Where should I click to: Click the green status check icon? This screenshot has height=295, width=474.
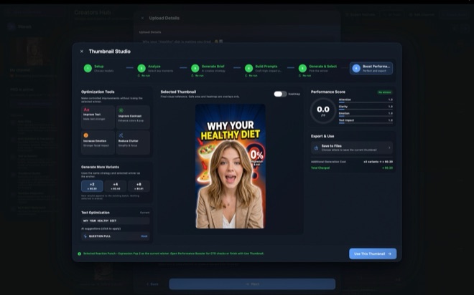click(x=79, y=253)
